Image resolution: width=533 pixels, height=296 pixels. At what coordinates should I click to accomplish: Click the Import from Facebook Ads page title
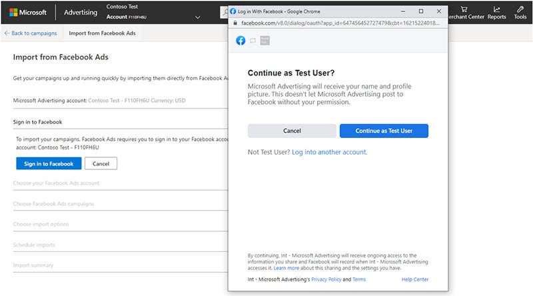pos(61,57)
